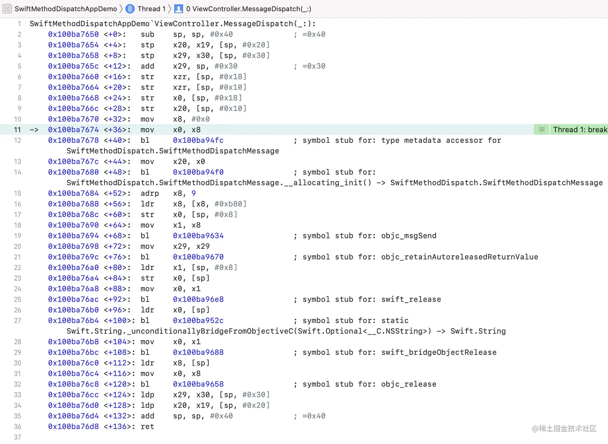608x444 pixels.
Task: Open the Thread 1 jump bar menu
Action: tap(151, 8)
